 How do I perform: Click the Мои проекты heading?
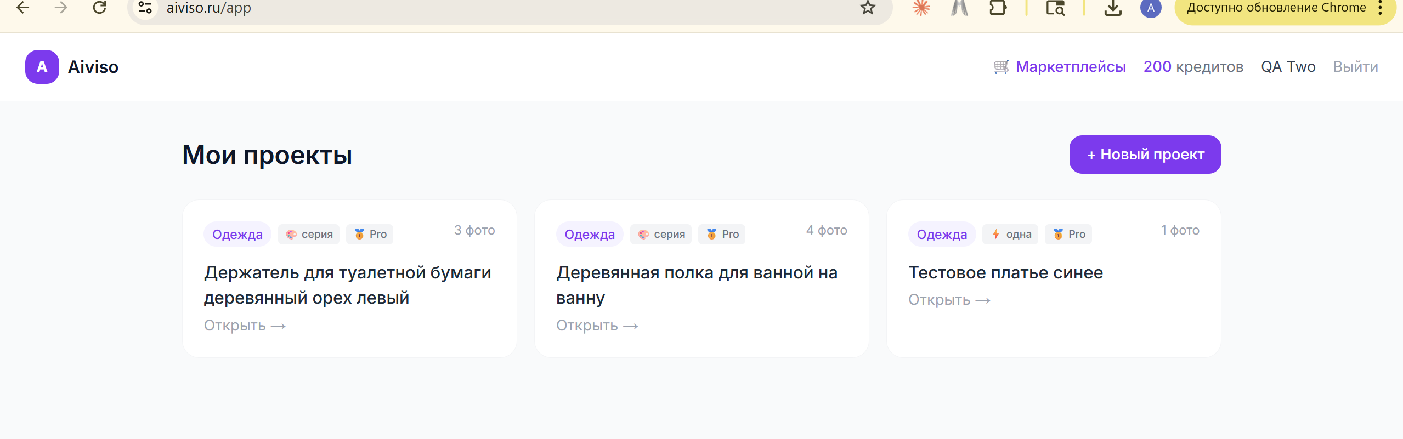coord(267,155)
